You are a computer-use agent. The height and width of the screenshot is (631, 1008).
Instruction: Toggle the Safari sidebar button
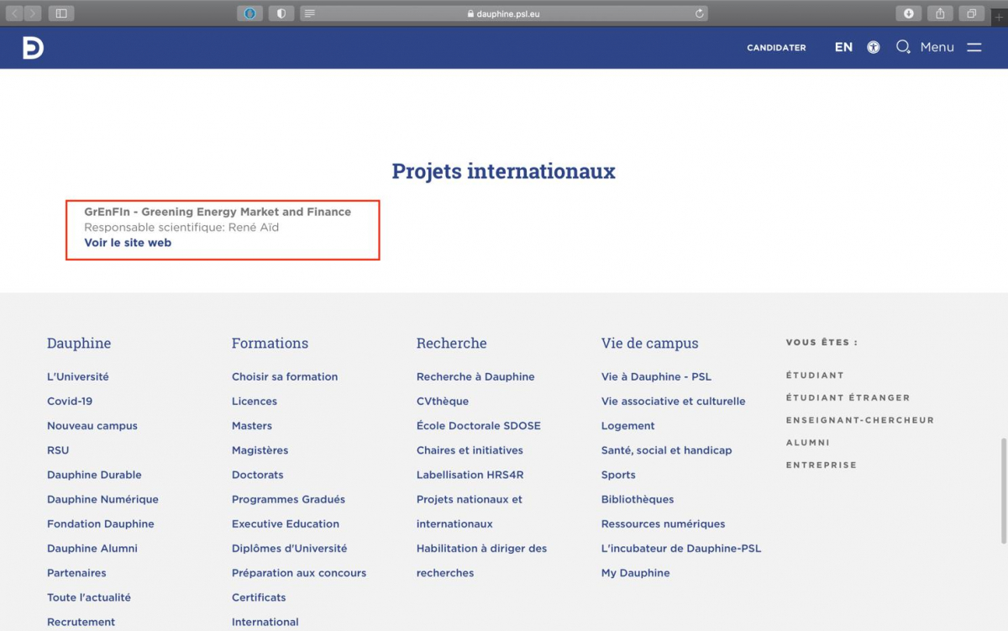[x=61, y=13]
